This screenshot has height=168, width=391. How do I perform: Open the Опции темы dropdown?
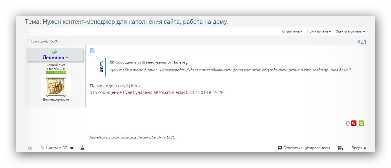(292, 31)
